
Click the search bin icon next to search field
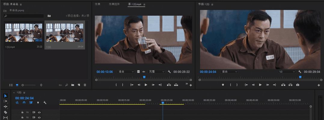(49, 16)
